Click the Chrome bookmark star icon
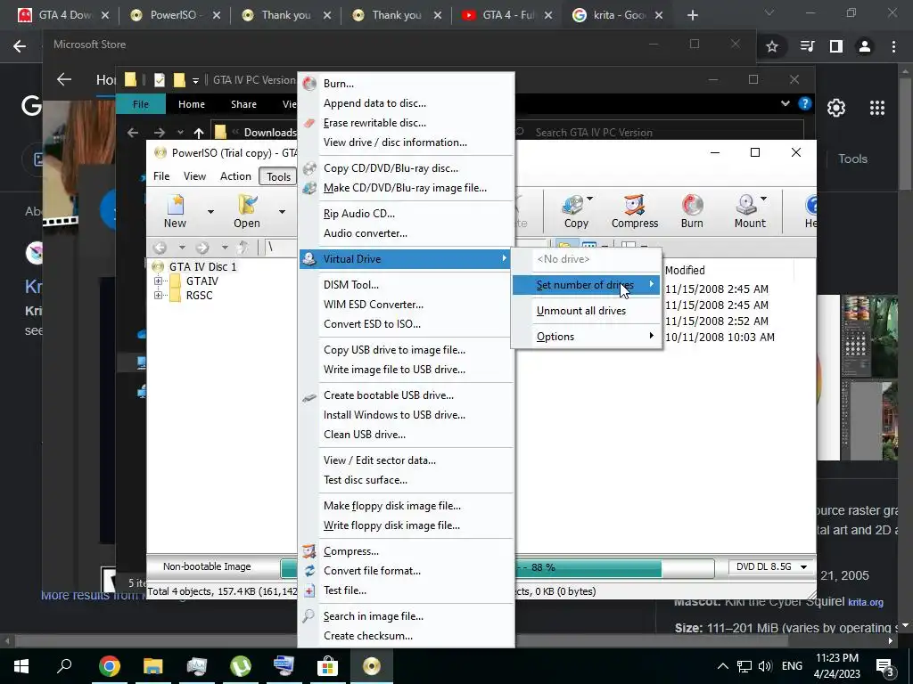The height and width of the screenshot is (684, 913). pyautogui.click(x=772, y=46)
